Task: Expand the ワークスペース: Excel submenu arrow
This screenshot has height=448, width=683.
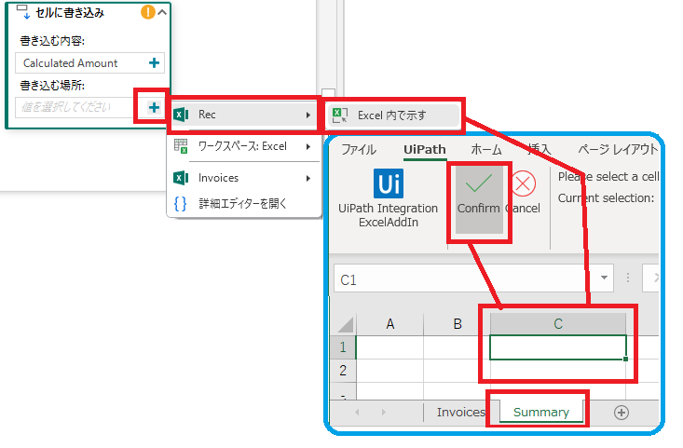Action: click(308, 147)
